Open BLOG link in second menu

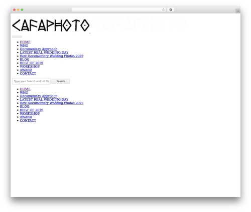click(25, 107)
